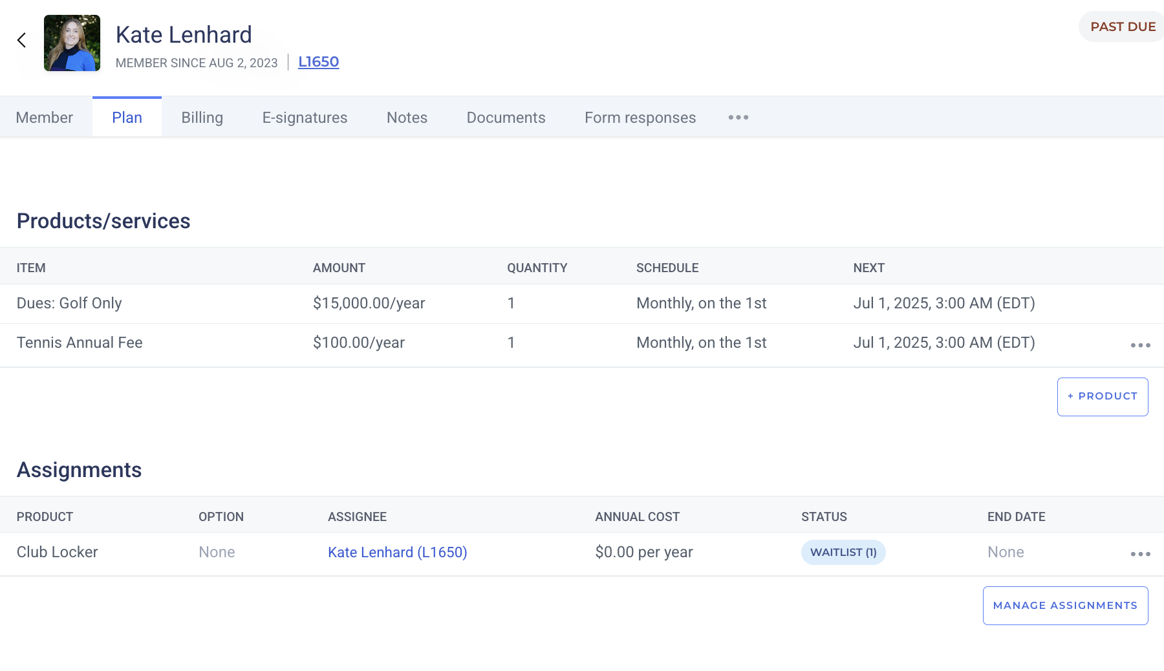Open assignee Kate Lenhard (L1650) link
This screenshot has width=1164, height=671.
click(x=397, y=553)
